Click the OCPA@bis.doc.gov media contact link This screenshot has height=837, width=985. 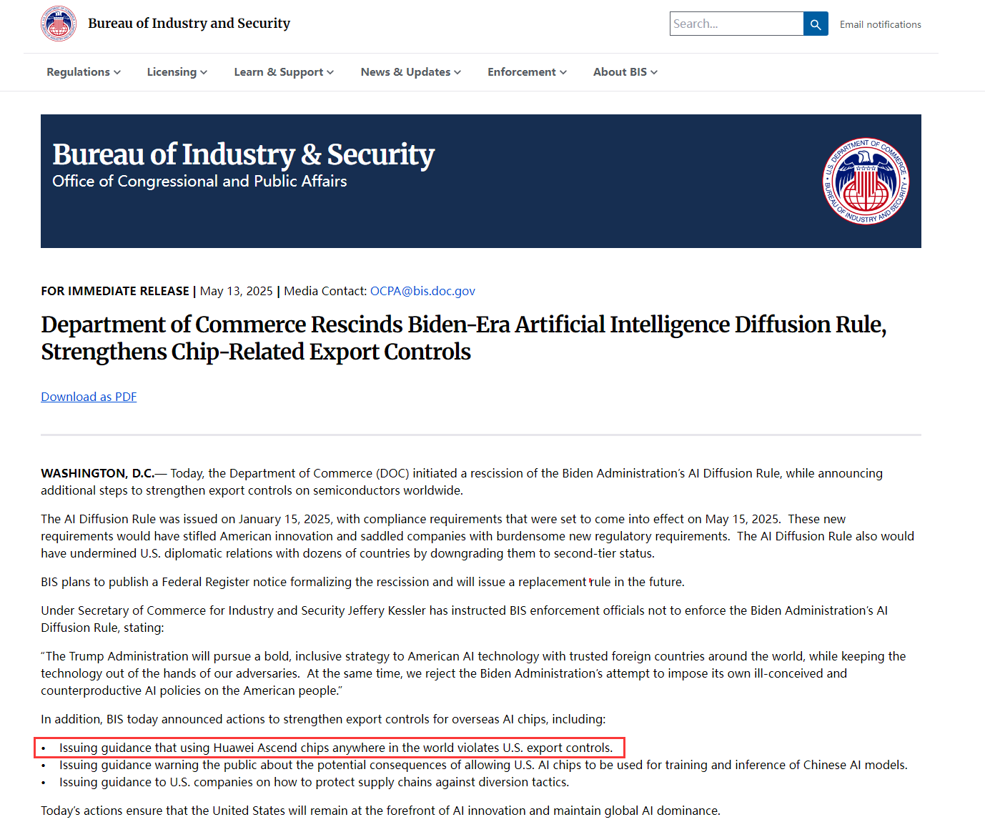422,291
